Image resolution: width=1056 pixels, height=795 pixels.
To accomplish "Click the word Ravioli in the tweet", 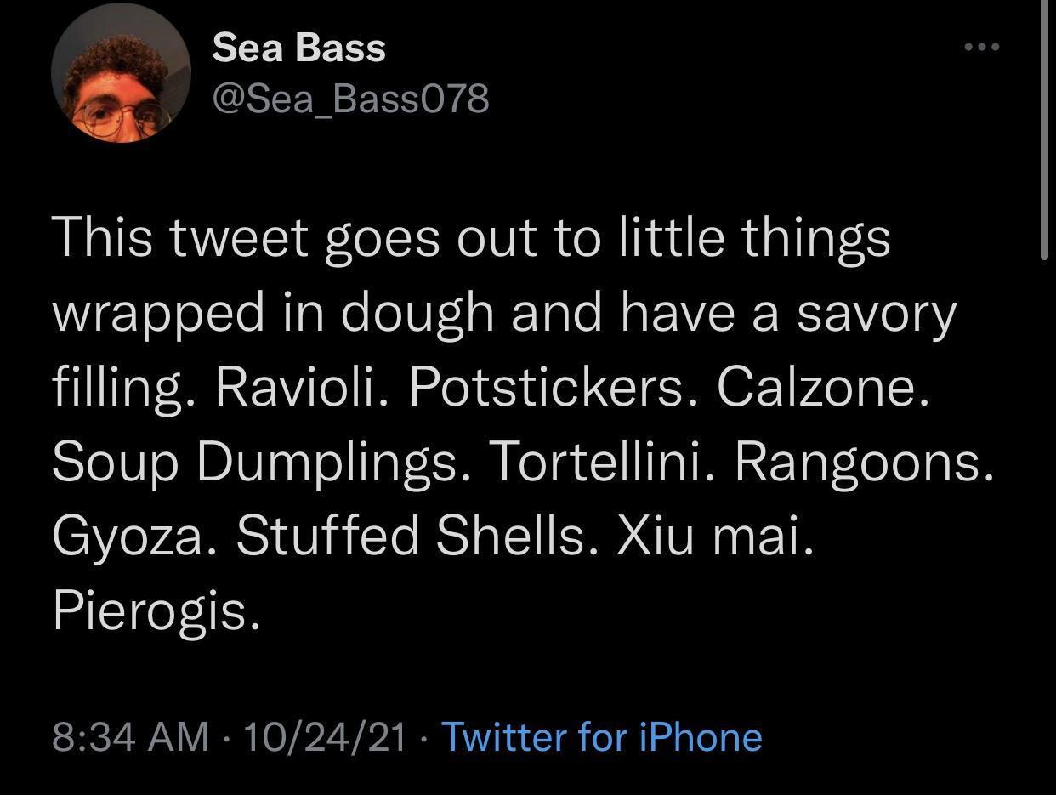I will click(301, 389).
